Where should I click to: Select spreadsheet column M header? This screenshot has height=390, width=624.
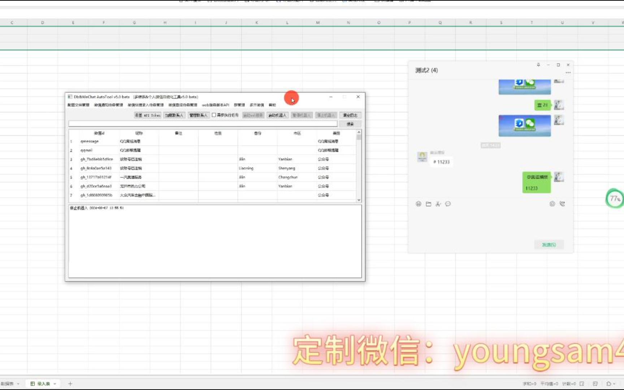click(x=318, y=22)
